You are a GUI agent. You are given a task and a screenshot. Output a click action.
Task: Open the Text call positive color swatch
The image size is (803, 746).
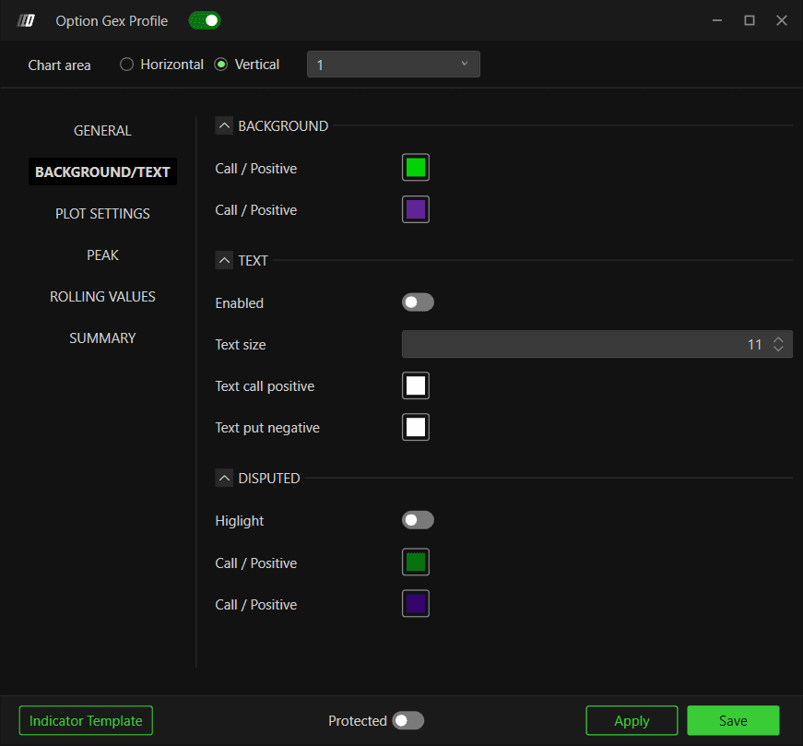[x=415, y=385]
